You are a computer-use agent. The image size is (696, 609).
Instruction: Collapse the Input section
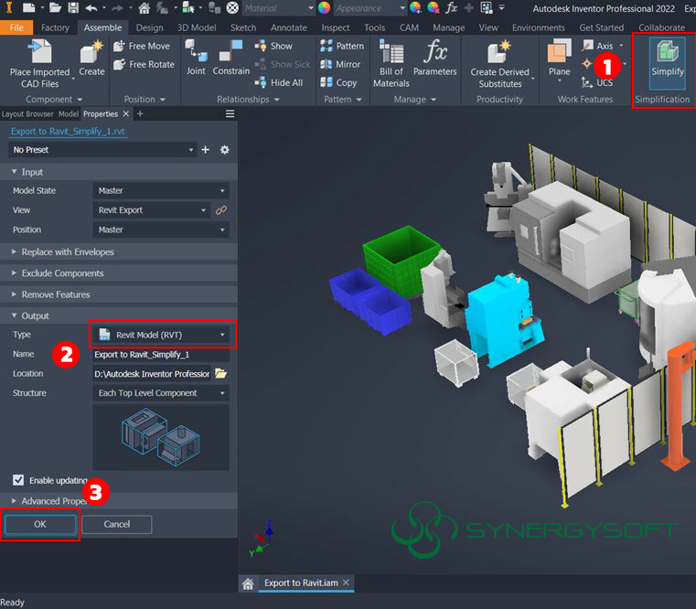[x=119, y=172]
